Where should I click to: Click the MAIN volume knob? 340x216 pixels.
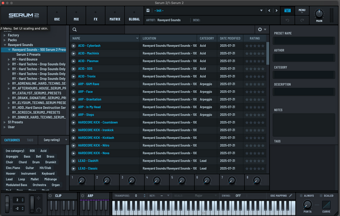(x=319, y=14)
